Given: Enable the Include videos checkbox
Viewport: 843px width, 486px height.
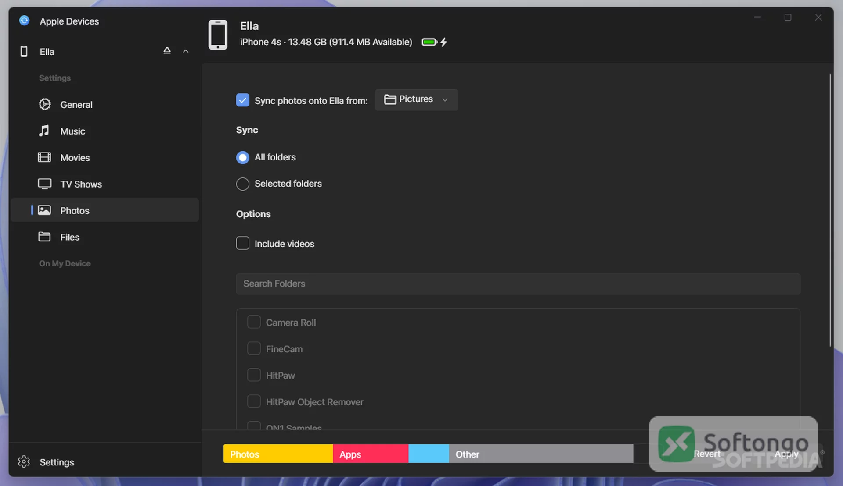Looking at the screenshot, I should coord(242,243).
